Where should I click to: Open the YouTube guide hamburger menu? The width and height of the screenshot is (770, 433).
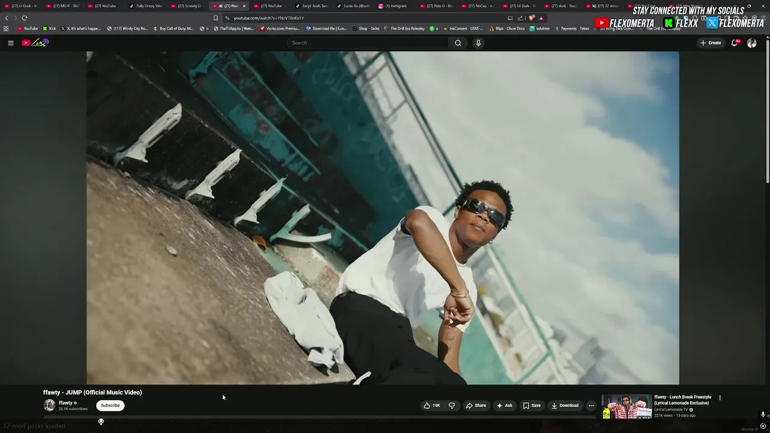[10, 43]
